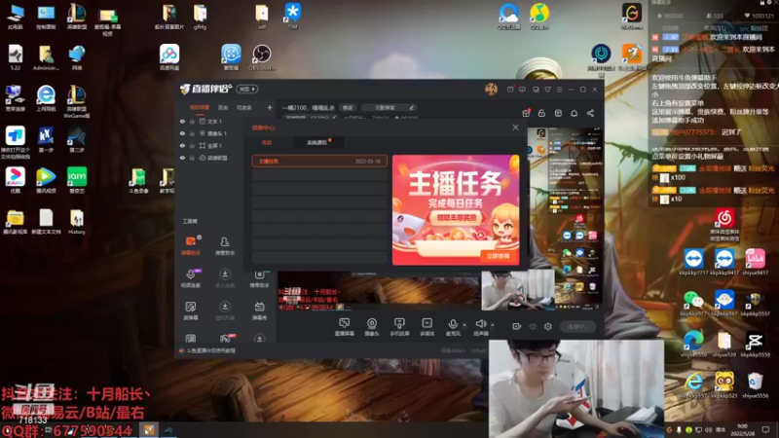Open the hamburger main menu in title bar
The height and width of the screenshot is (438, 779).
click(559, 90)
